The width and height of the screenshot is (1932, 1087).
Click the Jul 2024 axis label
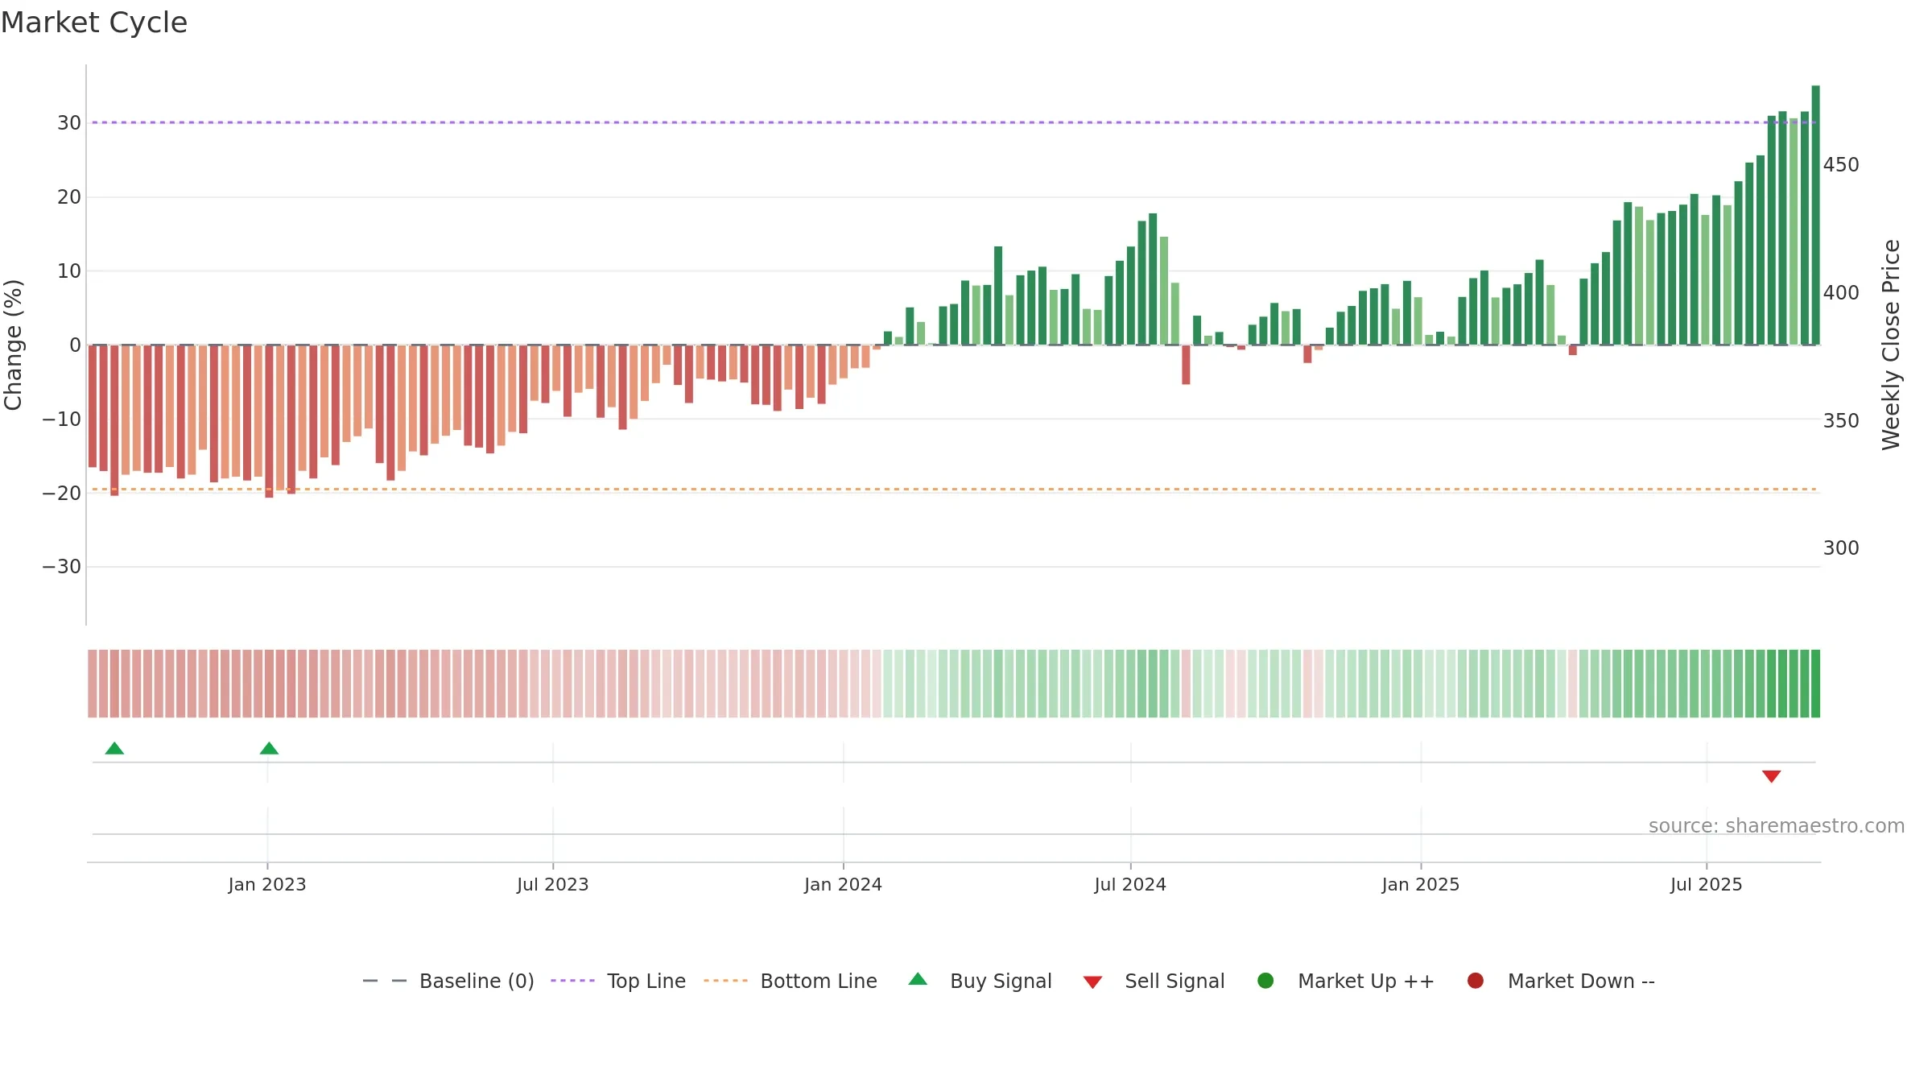point(1130,884)
